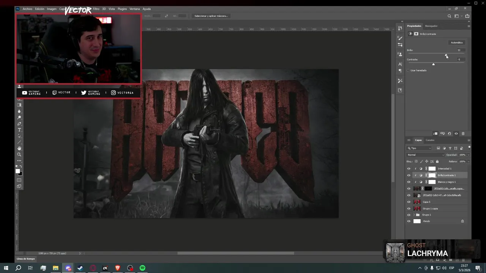This screenshot has height=273, width=486.
Task: Hide the Brillo/contraste 1 layer
Action: point(409,175)
